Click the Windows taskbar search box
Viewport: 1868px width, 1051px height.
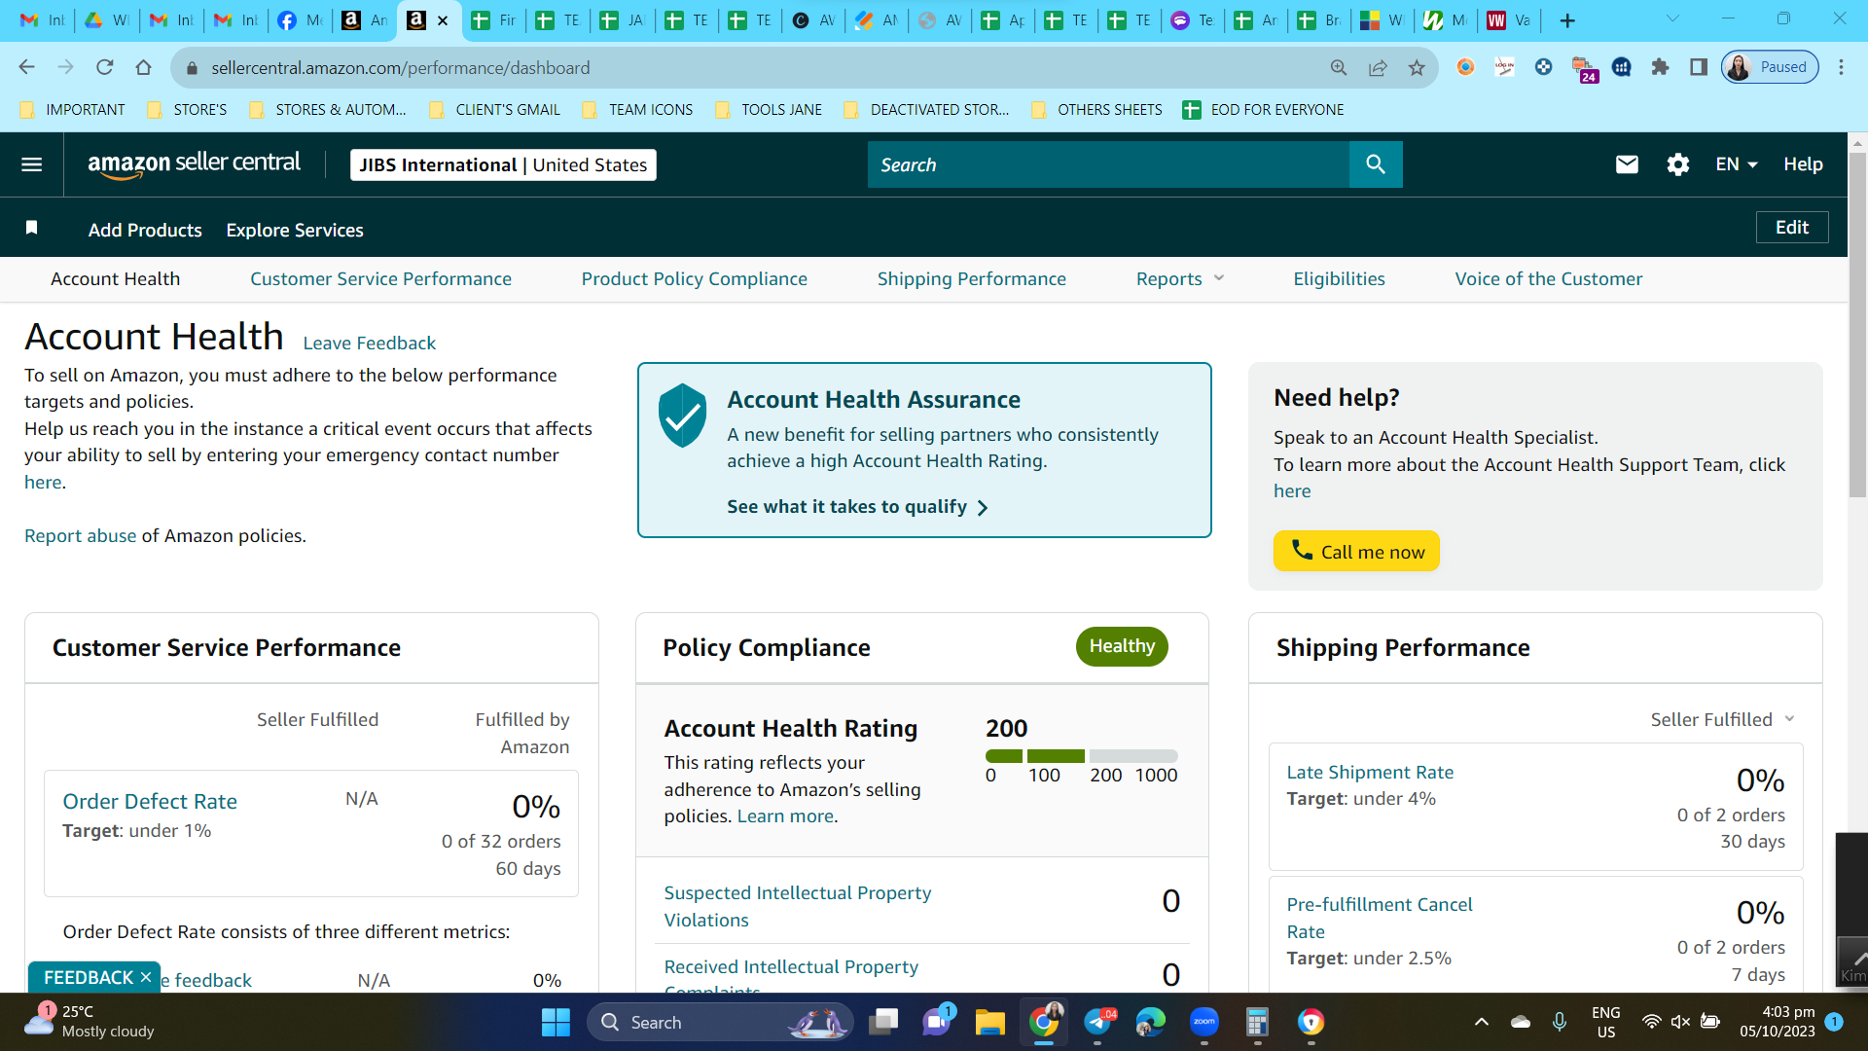tap(720, 1022)
